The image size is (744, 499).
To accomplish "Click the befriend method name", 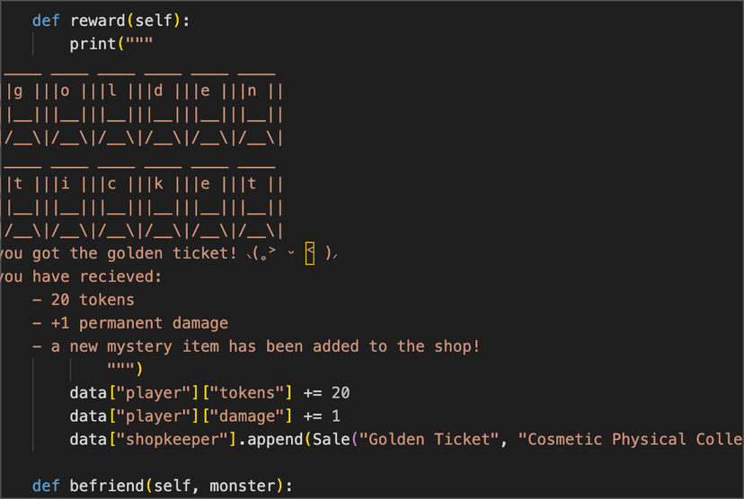I will (x=106, y=486).
